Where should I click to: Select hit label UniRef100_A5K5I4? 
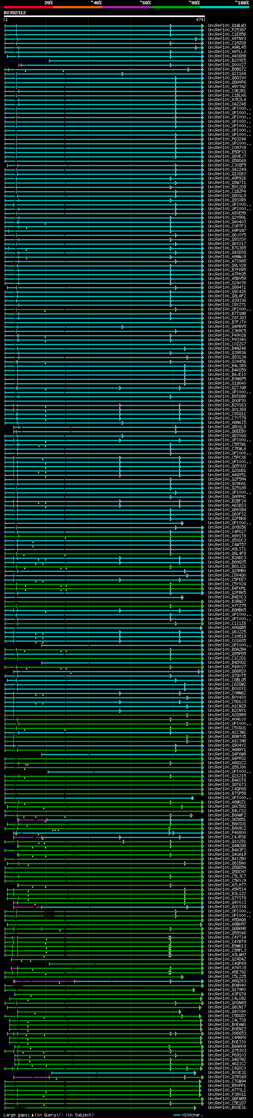coord(227,889)
